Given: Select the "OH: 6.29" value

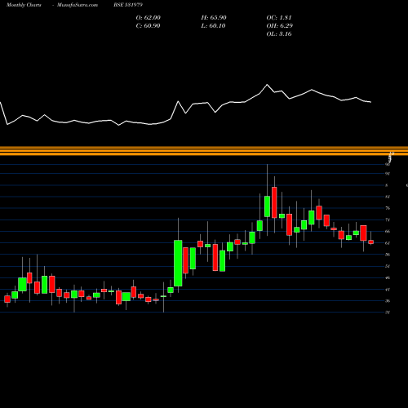Looking at the screenshot, I should (279, 26).
